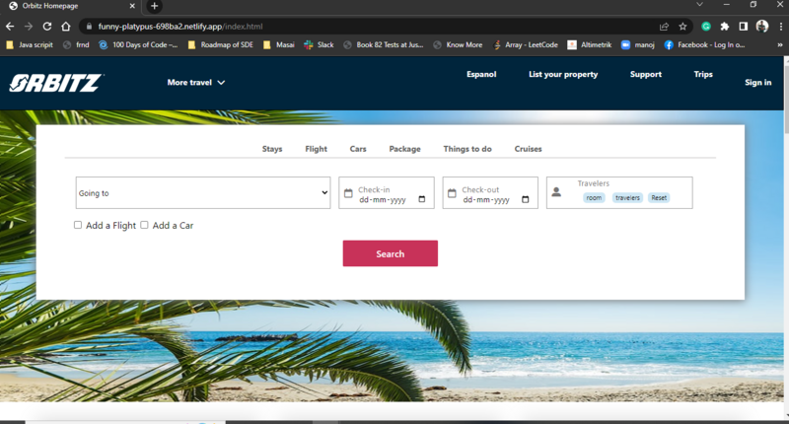
Task: Open Chrome's three-dot menu
Action: [x=781, y=27]
